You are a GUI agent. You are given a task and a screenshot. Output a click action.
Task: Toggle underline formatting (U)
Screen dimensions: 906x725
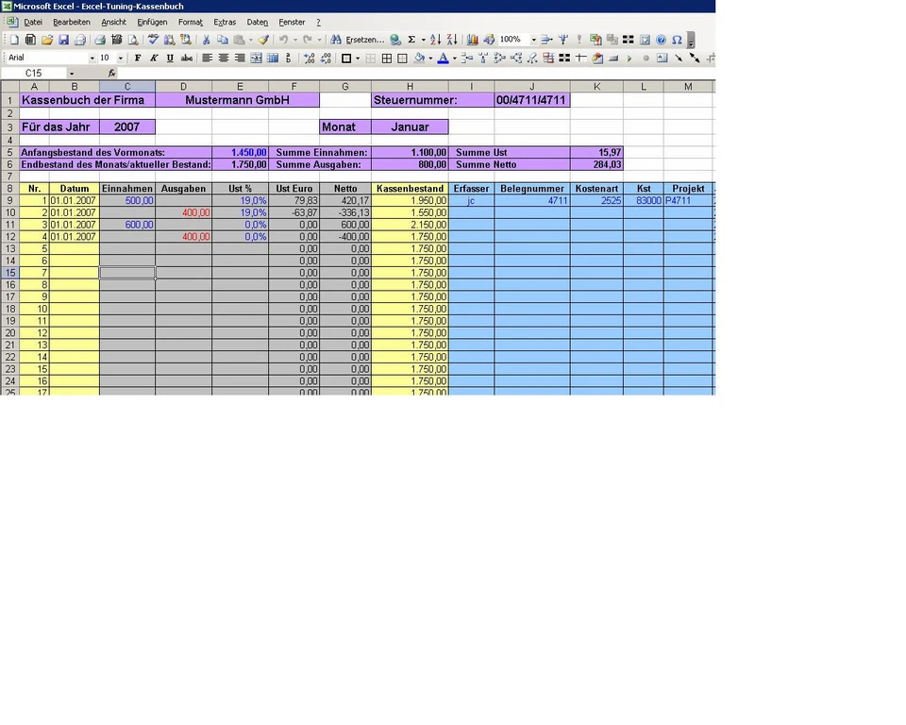(170, 58)
